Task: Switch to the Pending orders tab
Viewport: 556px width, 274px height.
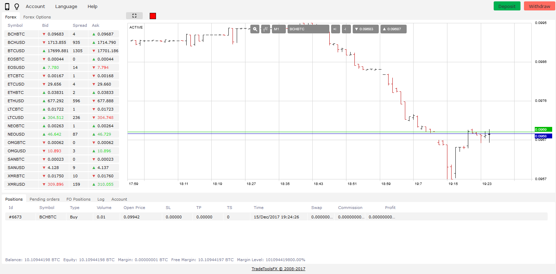Action: 45,199
